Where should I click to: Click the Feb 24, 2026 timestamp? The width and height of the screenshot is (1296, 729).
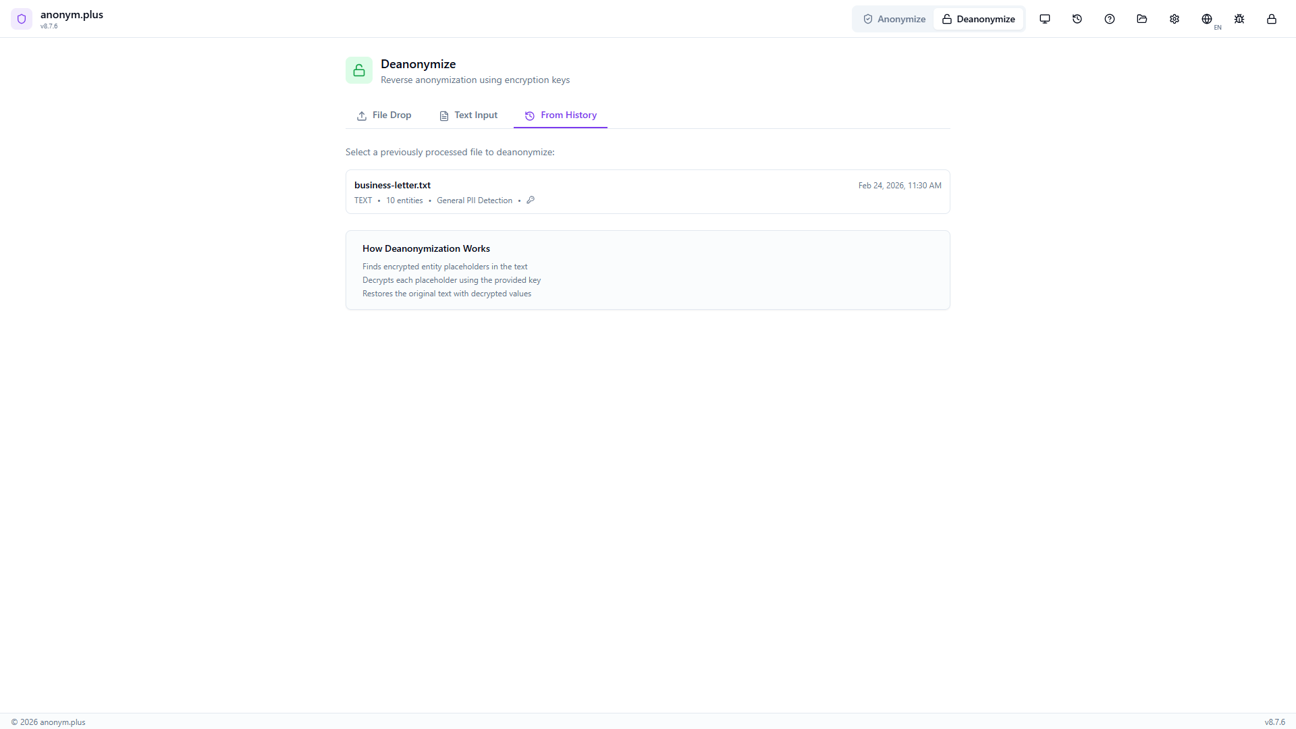coord(899,186)
